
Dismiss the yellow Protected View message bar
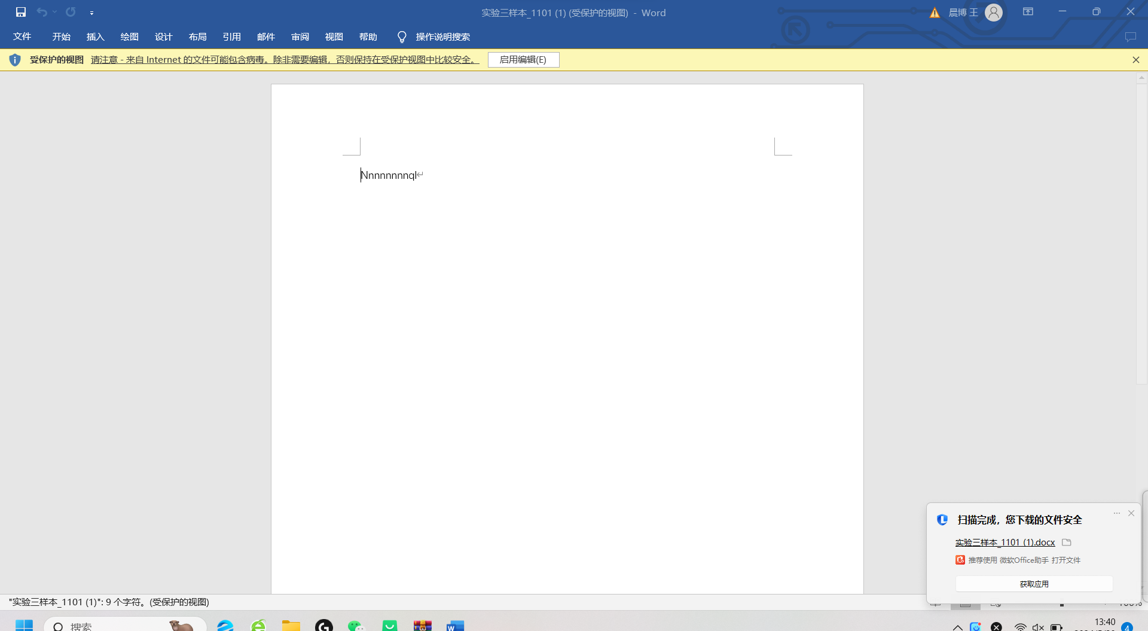[x=1136, y=60]
